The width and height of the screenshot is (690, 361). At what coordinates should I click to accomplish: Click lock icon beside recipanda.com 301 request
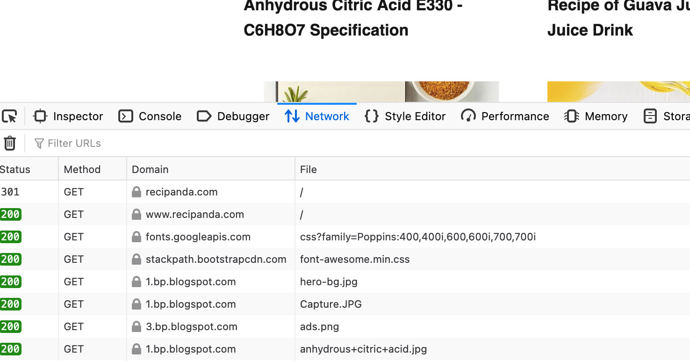(137, 192)
